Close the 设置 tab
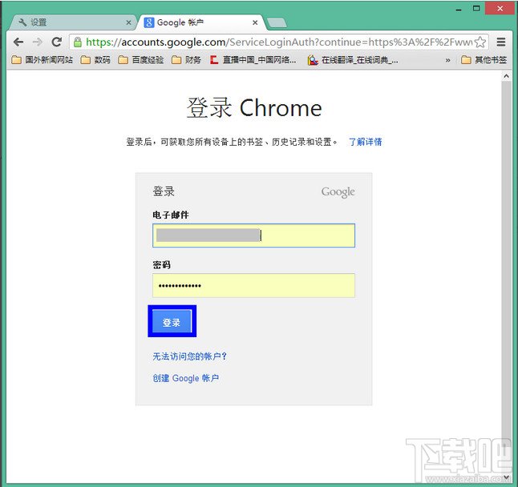This screenshot has width=518, height=487. point(128,22)
